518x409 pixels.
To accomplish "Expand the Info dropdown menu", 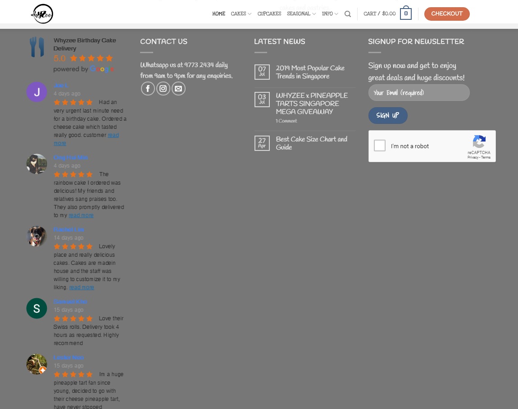I will pyautogui.click(x=330, y=14).
